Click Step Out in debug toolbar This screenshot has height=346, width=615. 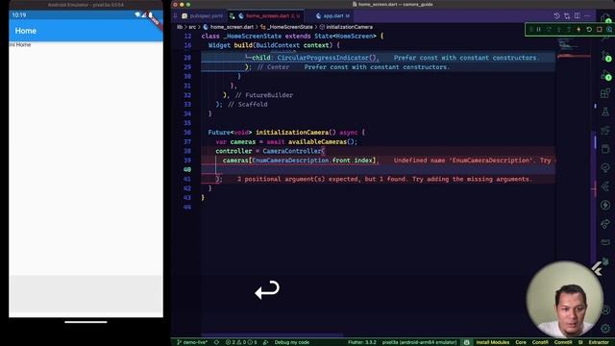(569, 30)
